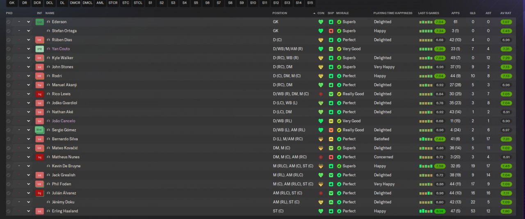
Task: Click the sharpness icon for Bernardo Silva
Action: tap(331, 139)
